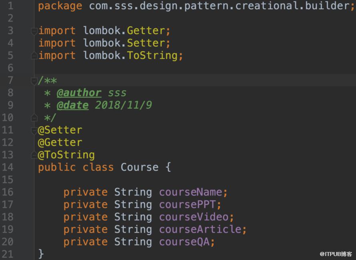Click the @date Javadoc tag
Image resolution: width=356 pixels, height=260 pixels.
73,105
